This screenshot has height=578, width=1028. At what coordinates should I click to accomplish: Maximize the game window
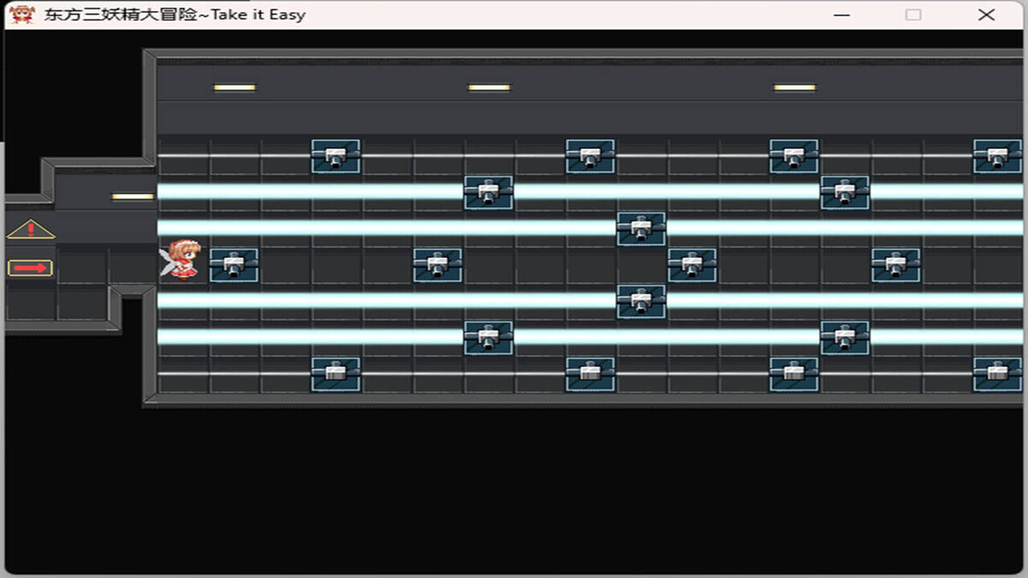(914, 15)
